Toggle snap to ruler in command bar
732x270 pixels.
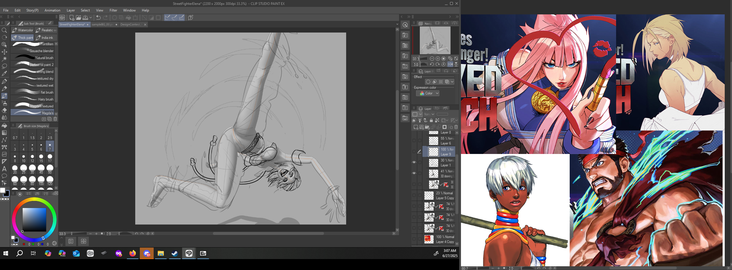pos(167,18)
